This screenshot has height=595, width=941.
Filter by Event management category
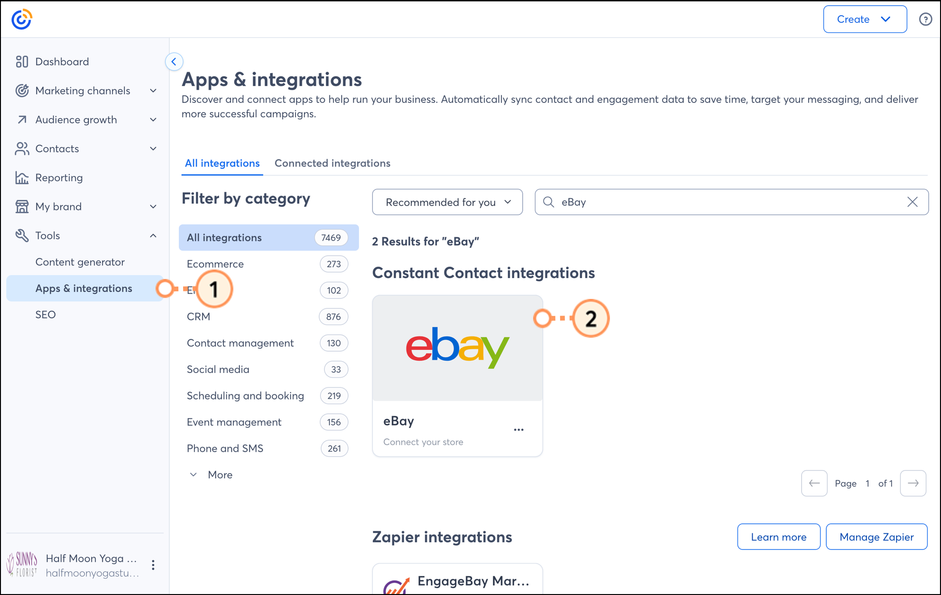[268, 422]
